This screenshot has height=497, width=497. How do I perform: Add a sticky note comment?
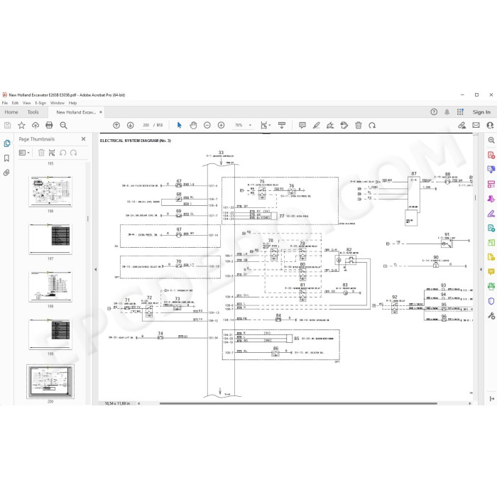coord(302,125)
